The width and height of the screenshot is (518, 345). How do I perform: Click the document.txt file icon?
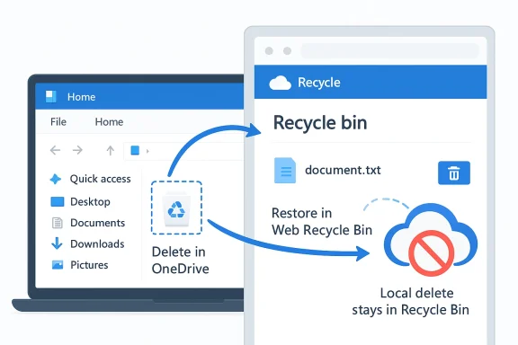[285, 171]
